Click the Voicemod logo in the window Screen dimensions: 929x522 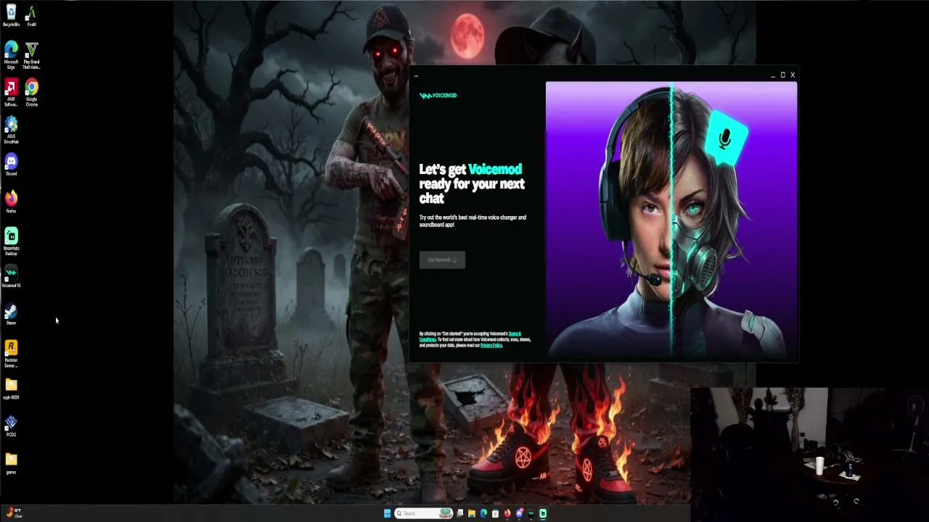click(438, 95)
